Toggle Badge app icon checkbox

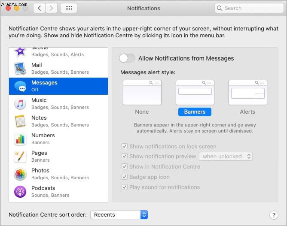tap(125, 177)
